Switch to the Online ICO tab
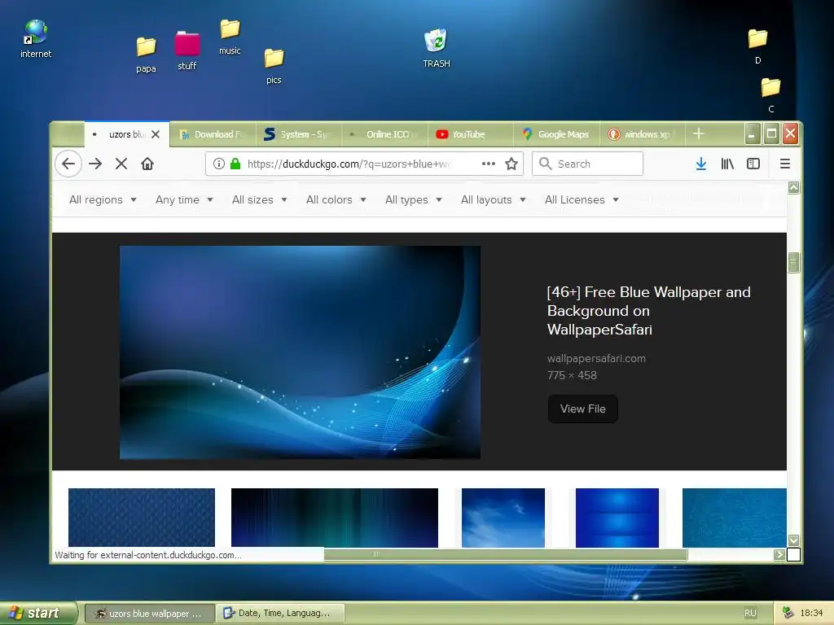 click(x=384, y=134)
